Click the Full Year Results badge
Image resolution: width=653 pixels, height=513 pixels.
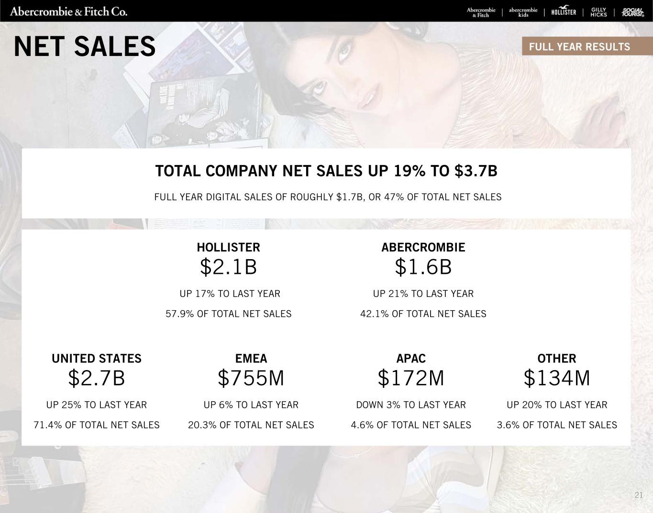(579, 47)
